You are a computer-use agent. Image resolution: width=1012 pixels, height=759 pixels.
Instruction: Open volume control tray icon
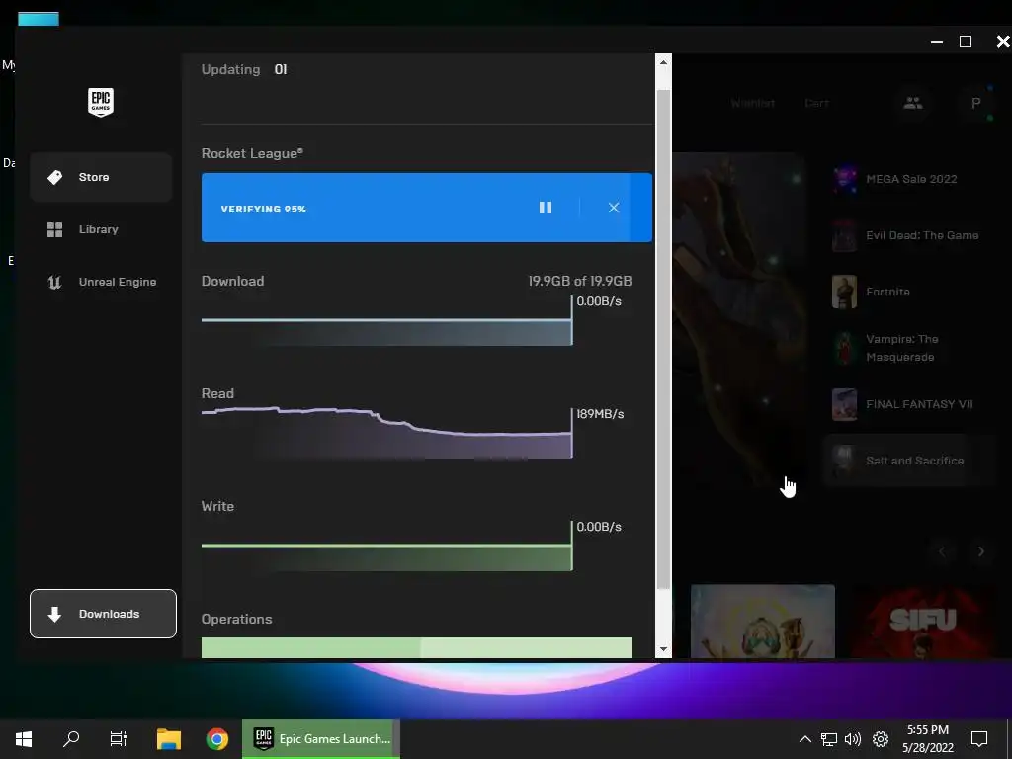(853, 739)
